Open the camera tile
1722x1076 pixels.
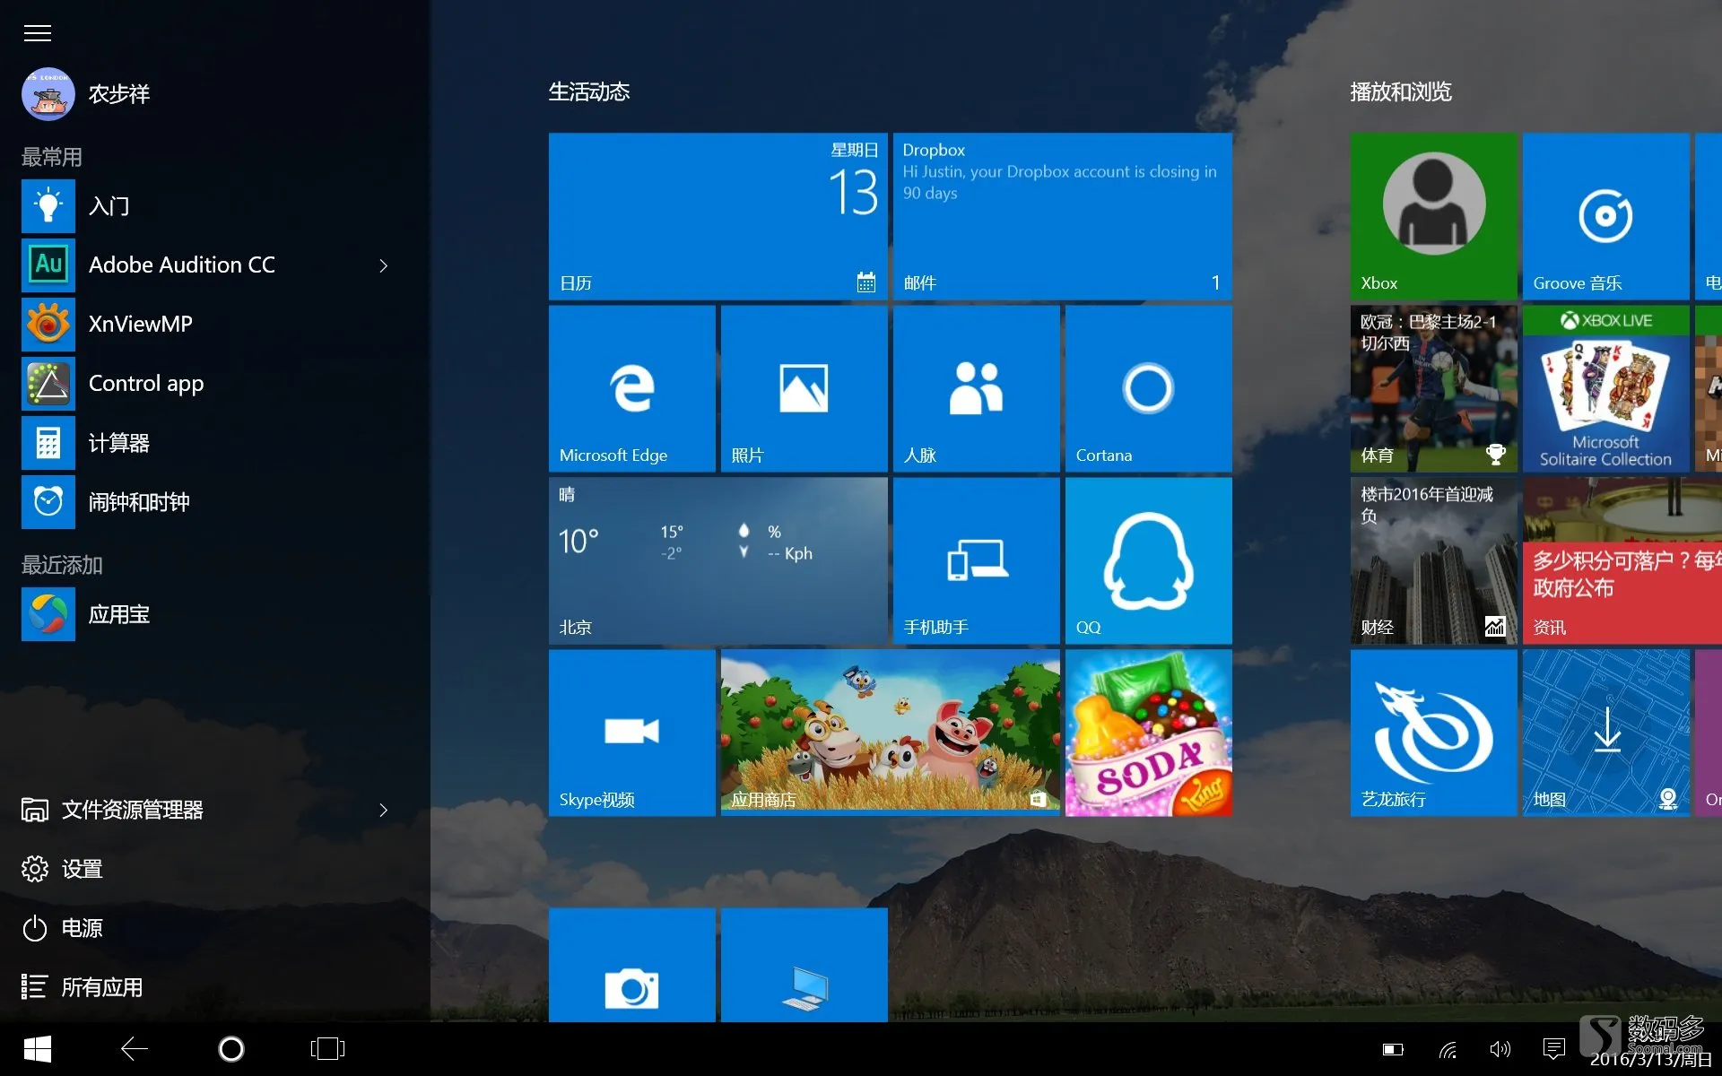[631, 965]
